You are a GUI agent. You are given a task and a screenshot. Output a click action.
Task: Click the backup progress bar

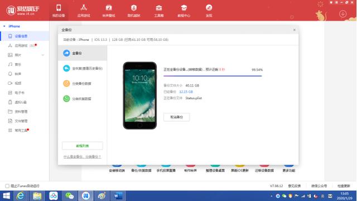pyautogui.click(x=213, y=76)
